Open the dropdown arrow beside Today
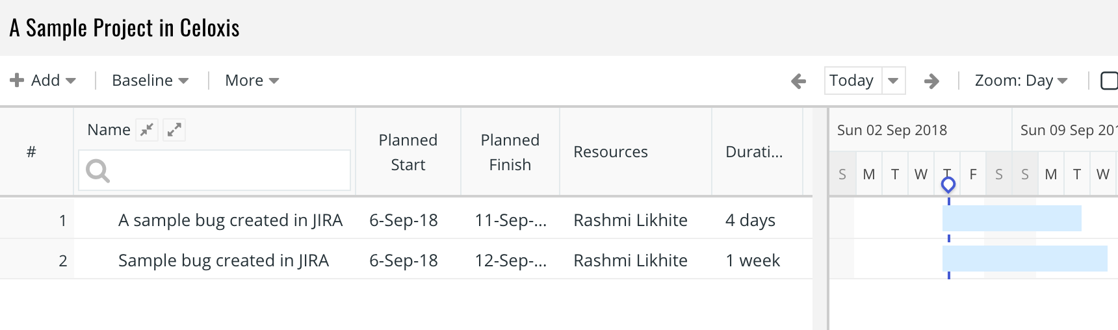The height and width of the screenshot is (330, 1118). click(x=893, y=81)
